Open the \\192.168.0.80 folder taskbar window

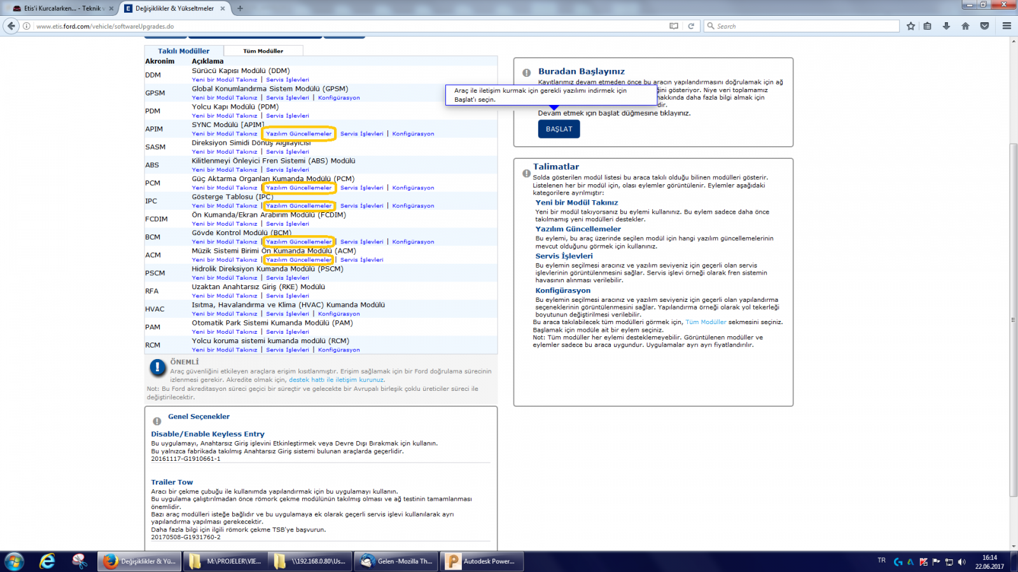[x=310, y=561]
